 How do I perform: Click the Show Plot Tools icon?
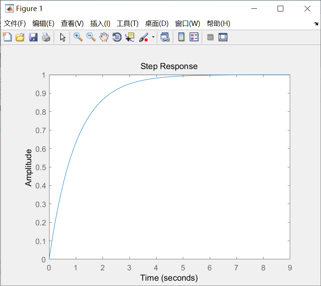coord(223,37)
